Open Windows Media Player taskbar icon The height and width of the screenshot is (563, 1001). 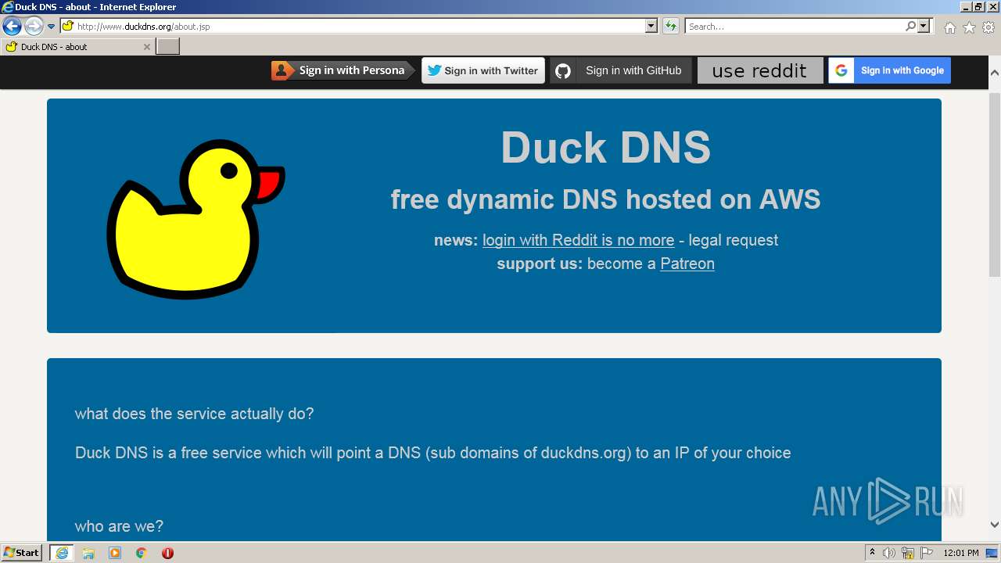point(115,553)
